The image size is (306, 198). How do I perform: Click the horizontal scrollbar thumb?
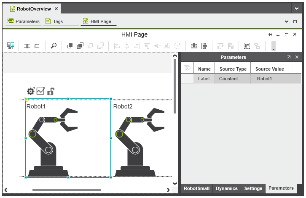67,190
